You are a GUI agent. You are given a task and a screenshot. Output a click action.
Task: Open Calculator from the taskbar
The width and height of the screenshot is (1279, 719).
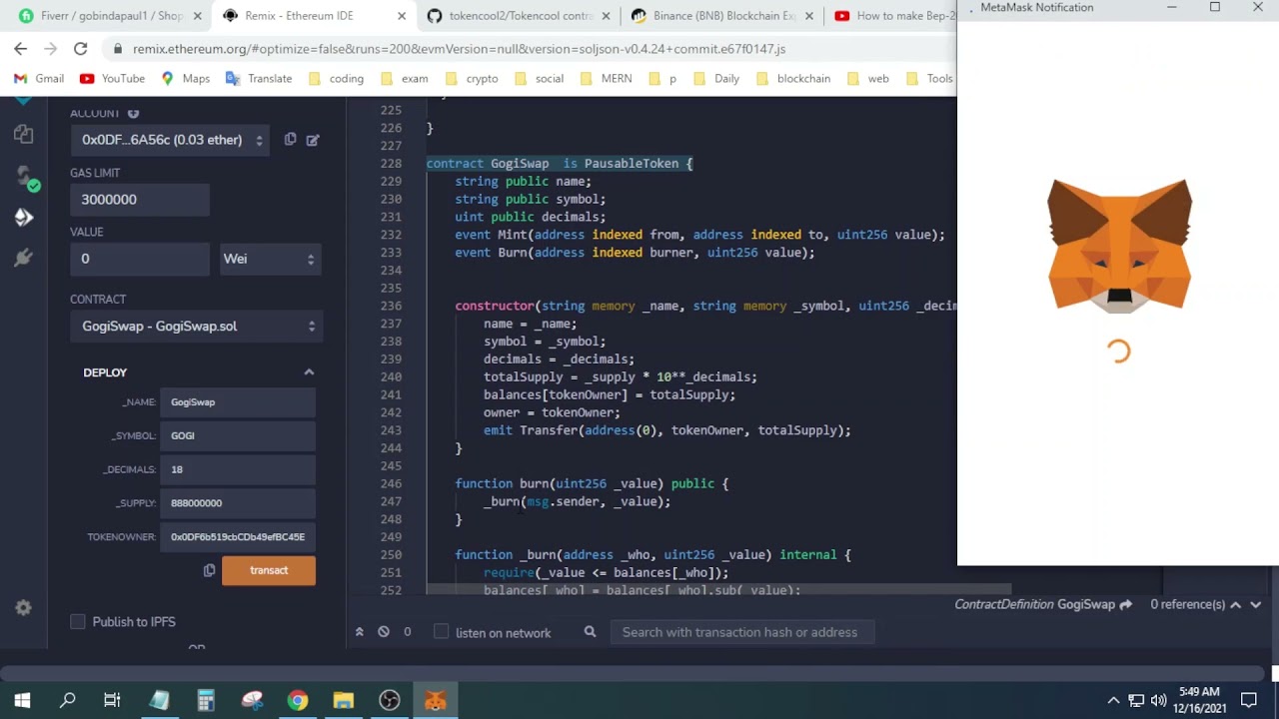tap(205, 700)
